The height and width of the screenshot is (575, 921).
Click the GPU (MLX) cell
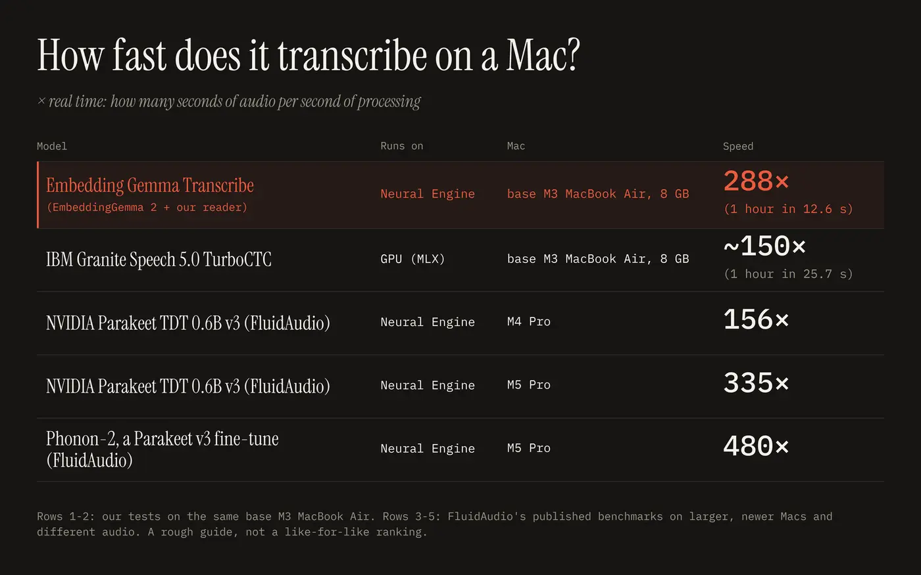pyautogui.click(x=412, y=259)
